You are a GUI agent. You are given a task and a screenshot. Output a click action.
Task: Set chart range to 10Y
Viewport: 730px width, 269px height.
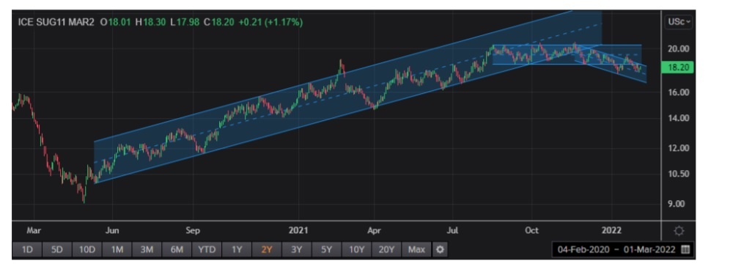[356, 249]
